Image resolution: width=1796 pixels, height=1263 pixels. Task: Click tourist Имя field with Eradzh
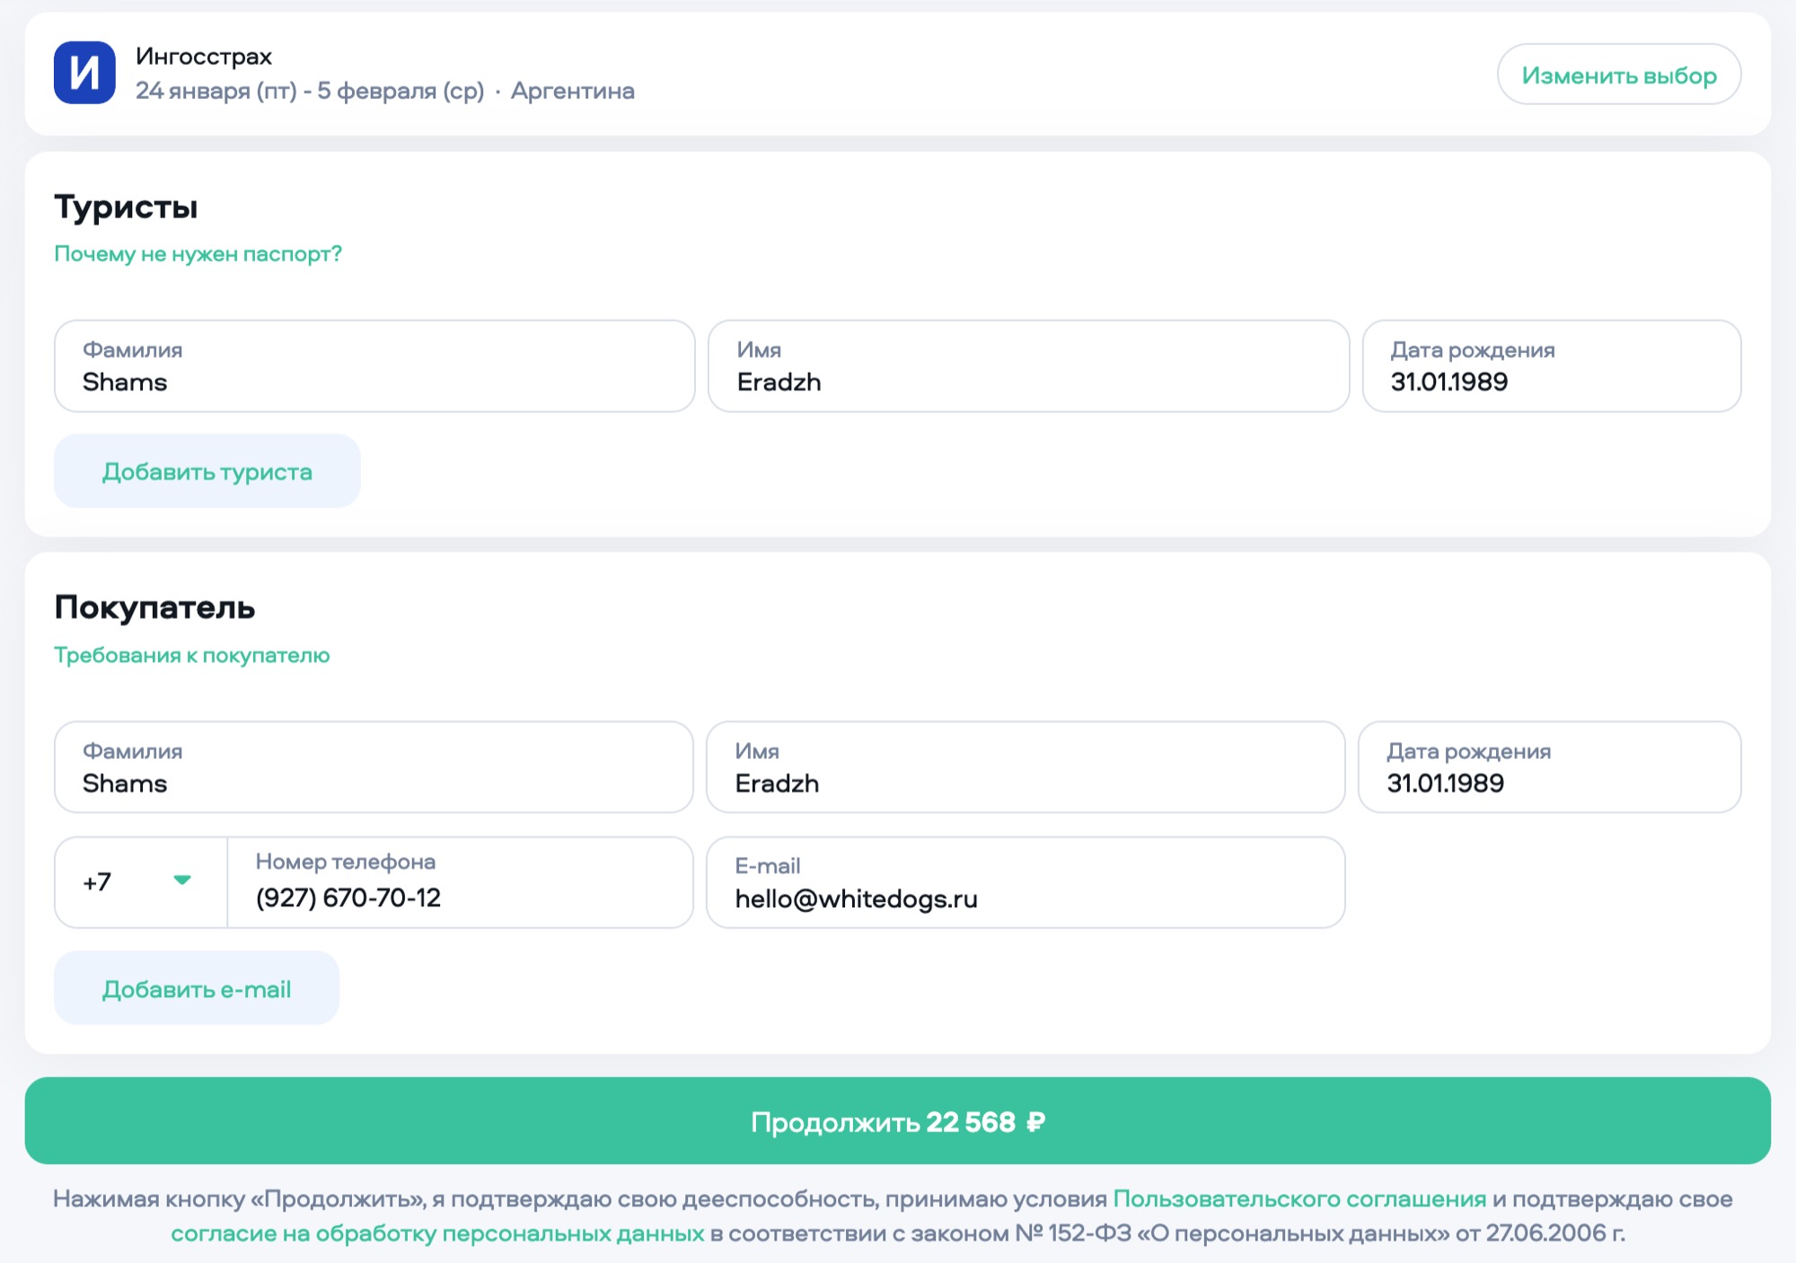pos(1028,367)
